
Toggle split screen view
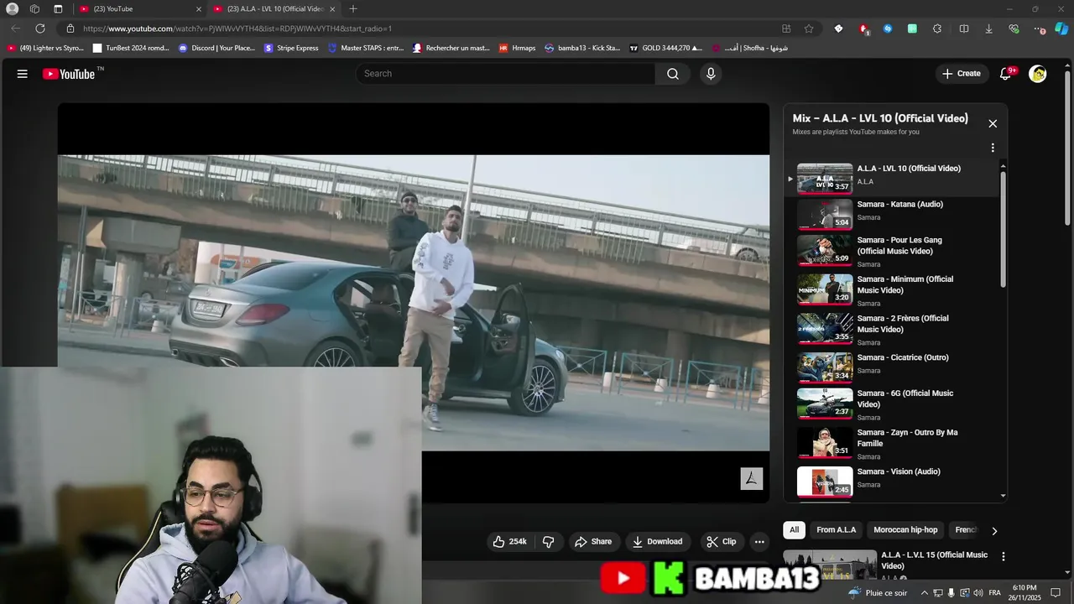tap(964, 29)
